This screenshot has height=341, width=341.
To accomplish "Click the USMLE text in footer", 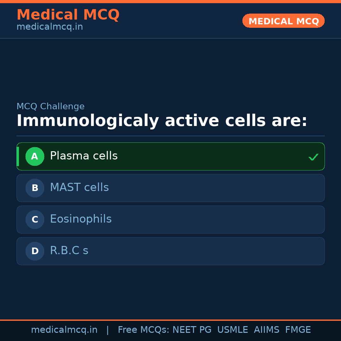I will pyautogui.click(x=232, y=330).
